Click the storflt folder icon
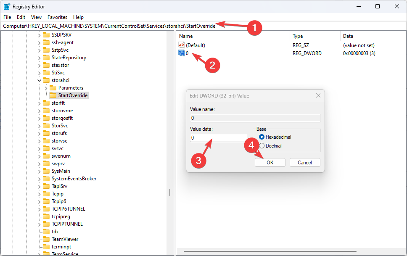This screenshot has width=407, height=256. click(x=46, y=103)
